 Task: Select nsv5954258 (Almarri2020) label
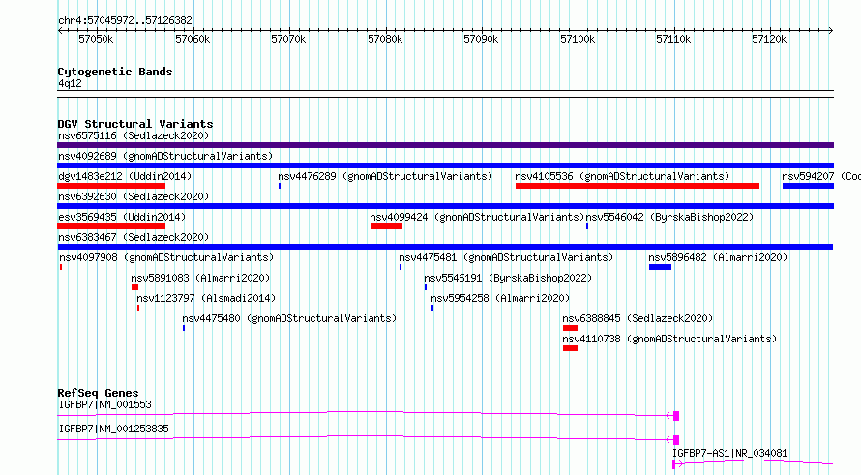click(500, 298)
